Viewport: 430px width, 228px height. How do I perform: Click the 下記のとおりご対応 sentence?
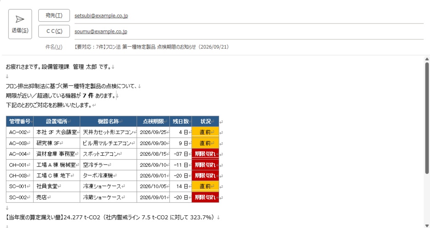coord(49,105)
